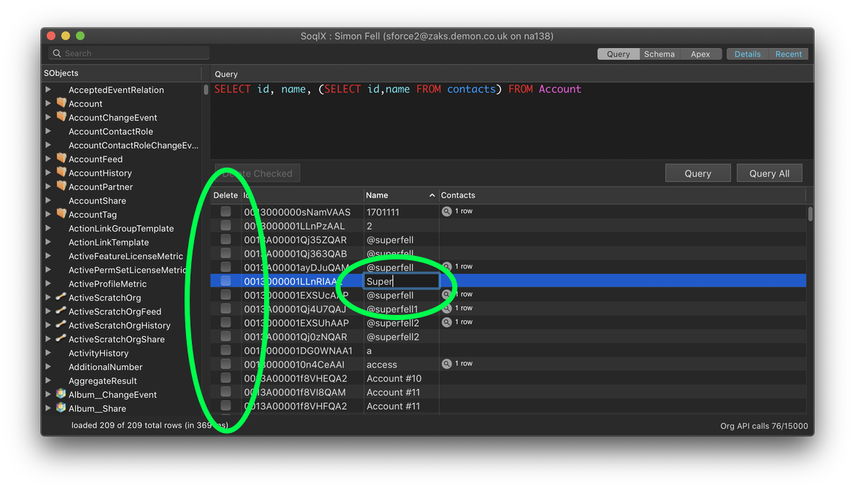Click the AccountFeed object icon
This screenshot has width=855, height=490.
point(61,158)
